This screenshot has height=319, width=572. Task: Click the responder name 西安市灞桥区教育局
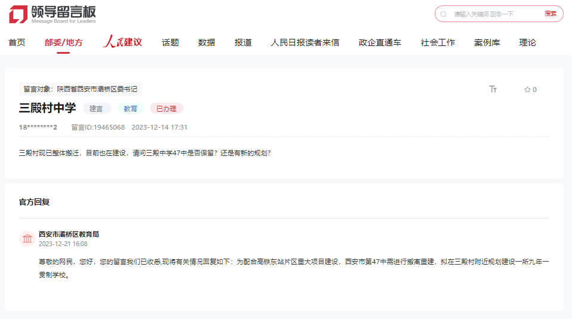69,234
